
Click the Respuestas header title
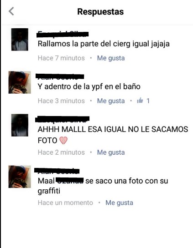(100, 11)
